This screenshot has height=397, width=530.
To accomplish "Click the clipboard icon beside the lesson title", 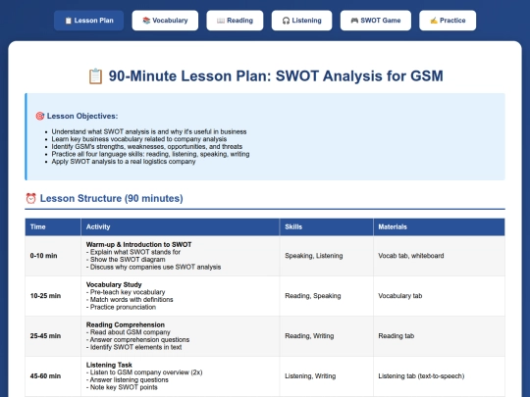I will (95, 76).
